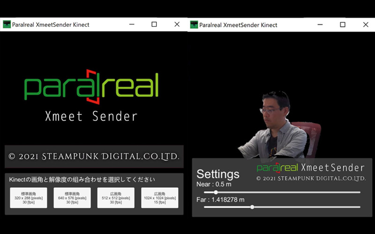Click the Kinect resolution selection prompt text
This screenshot has height=234, width=375.
[x=82, y=180]
